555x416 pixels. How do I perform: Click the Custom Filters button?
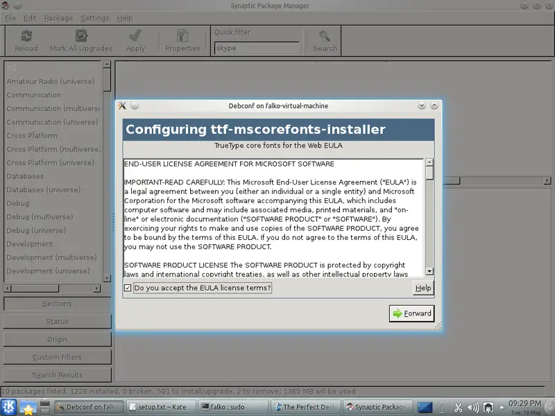pyautogui.click(x=58, y=357)
